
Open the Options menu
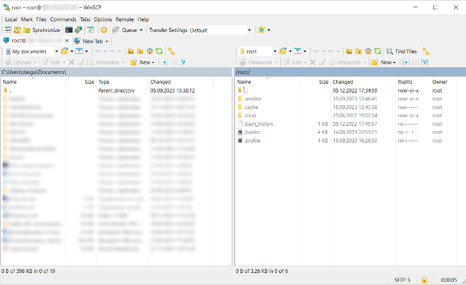(x=103, y=19)
